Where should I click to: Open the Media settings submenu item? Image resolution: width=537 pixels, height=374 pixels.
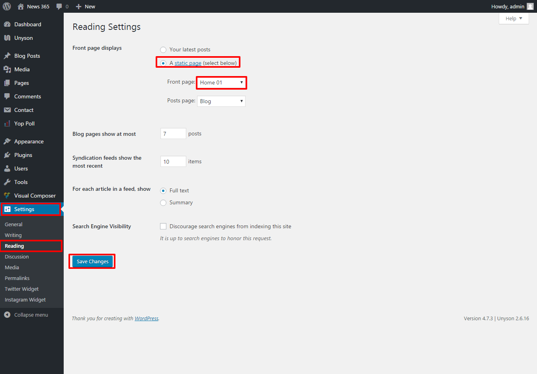pos(12,268)
